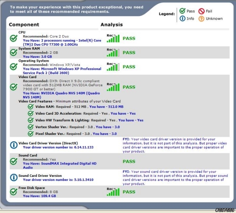Click the Video RAM checkmark icon
This screenshot has height=213, width=236.
click(x=31, y=107)
